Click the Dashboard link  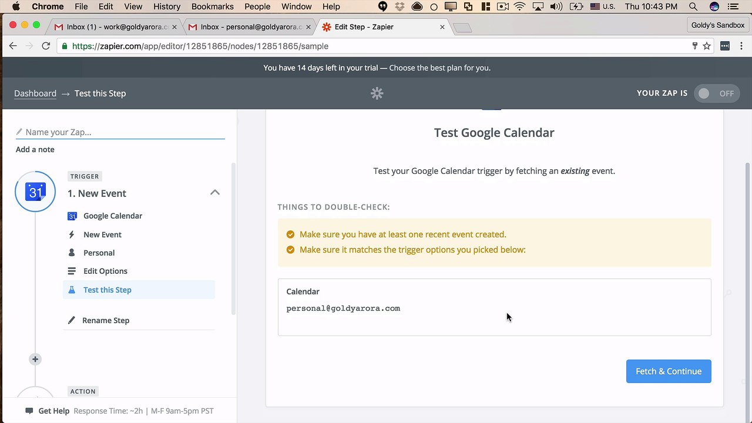click(35, 93)
